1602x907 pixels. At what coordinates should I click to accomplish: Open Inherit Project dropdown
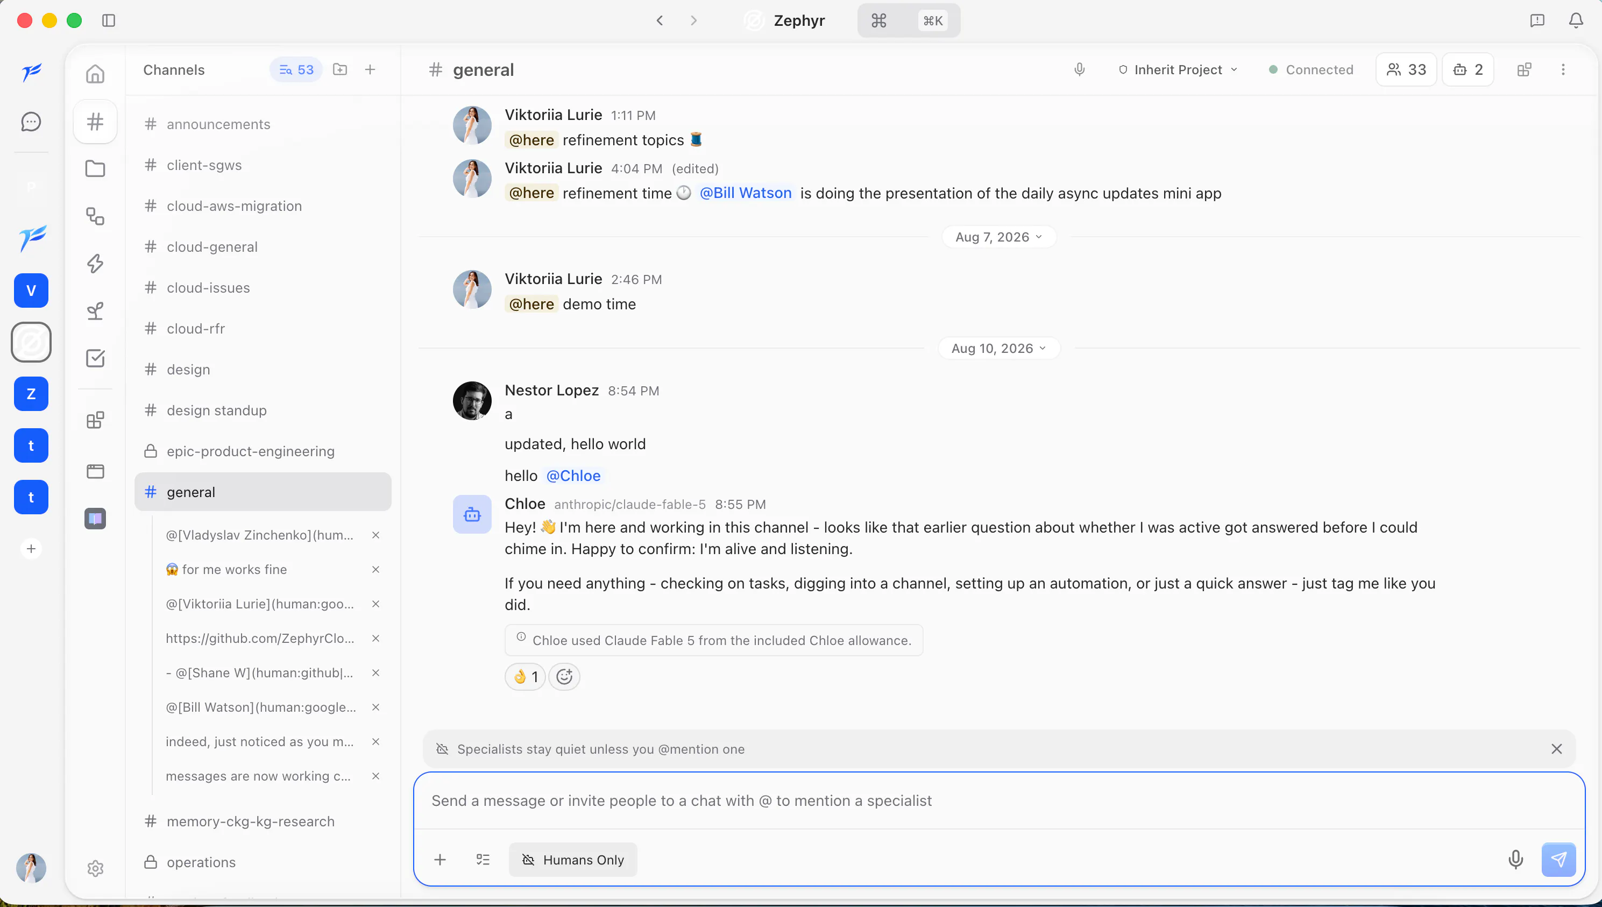[x=1178, y=69]
